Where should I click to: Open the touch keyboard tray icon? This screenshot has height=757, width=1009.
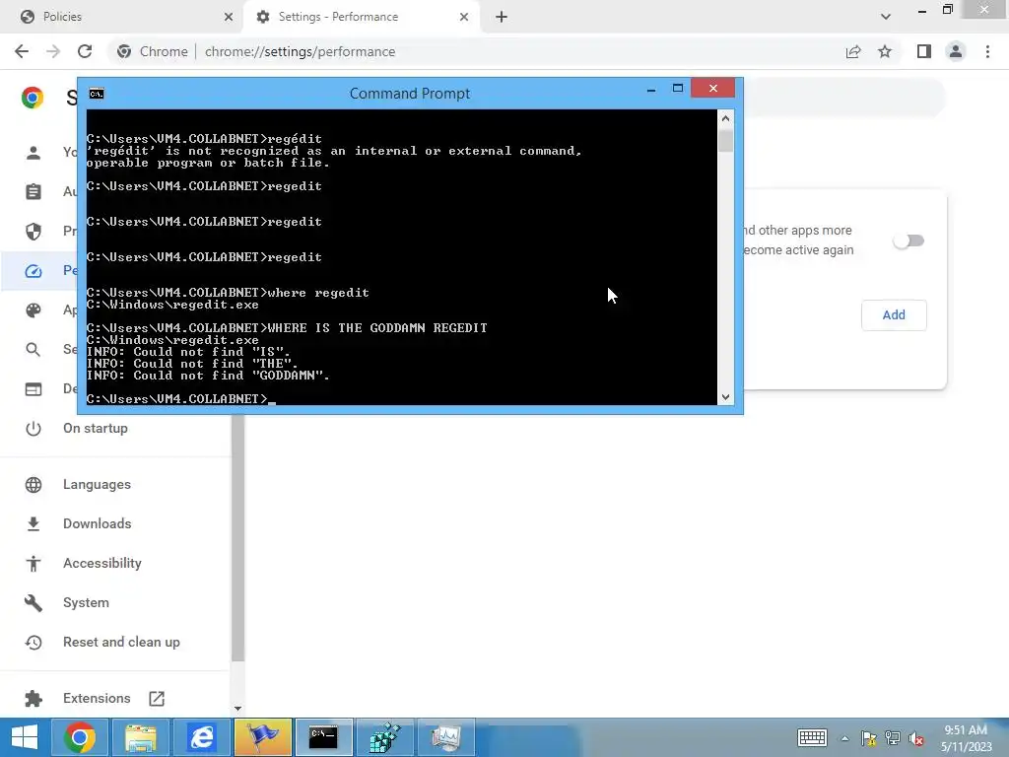coord(812,737)
